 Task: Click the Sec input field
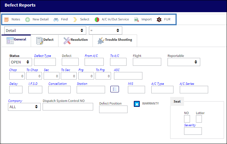(52, 76)
